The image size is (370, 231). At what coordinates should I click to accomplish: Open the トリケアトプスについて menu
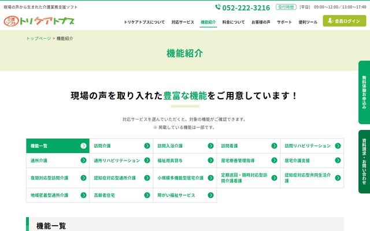pos(144,22)
